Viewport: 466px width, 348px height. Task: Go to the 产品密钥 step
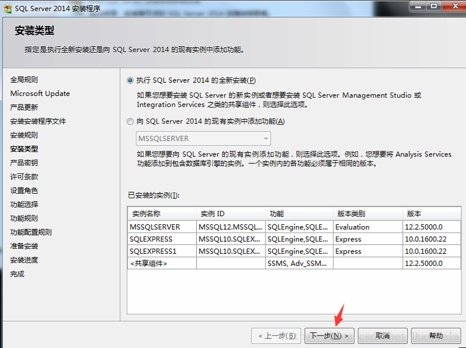[24, 163]
